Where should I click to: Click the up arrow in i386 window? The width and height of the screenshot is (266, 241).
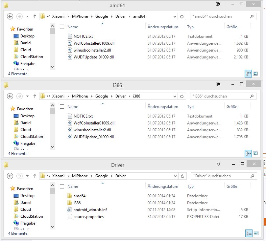click(x=35, y=96)
